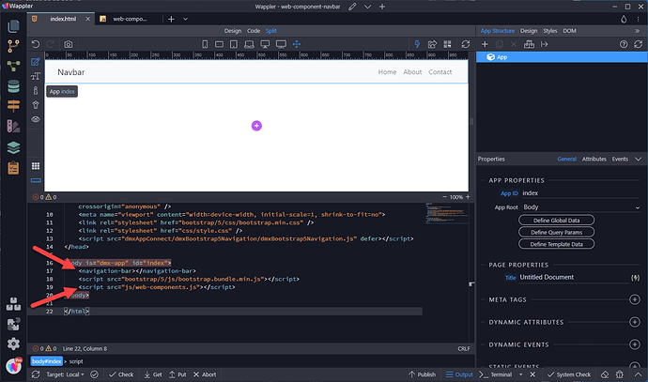The width and height of the screenshot is (648, 382).
Task: Click the Contact link in navbar
Action: point(440,72)
